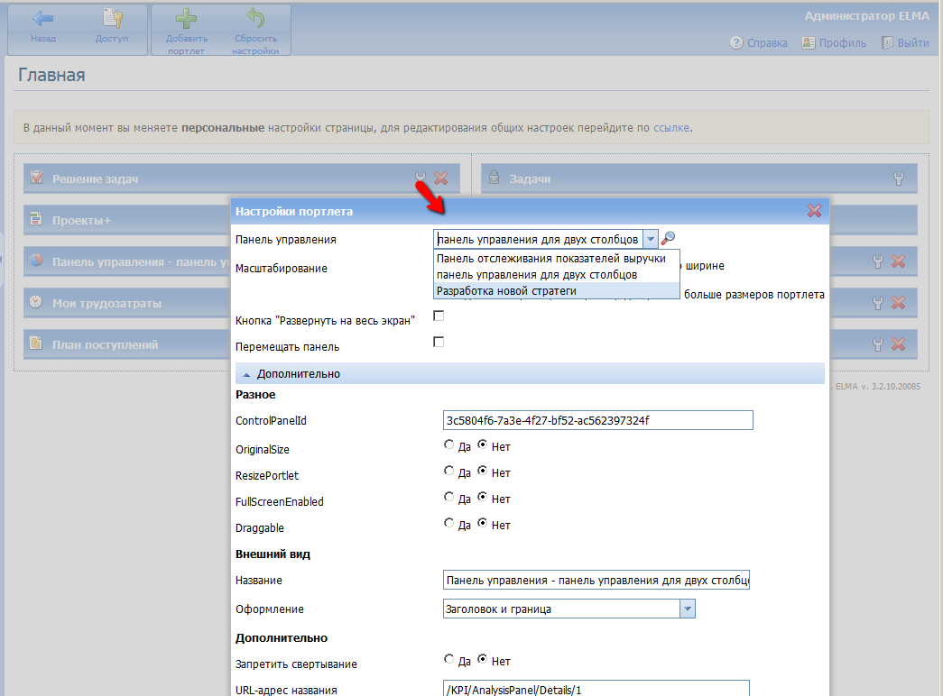Open the Панель управления dropdown arrow
This screenshot has height=696, width=943.
651,239
